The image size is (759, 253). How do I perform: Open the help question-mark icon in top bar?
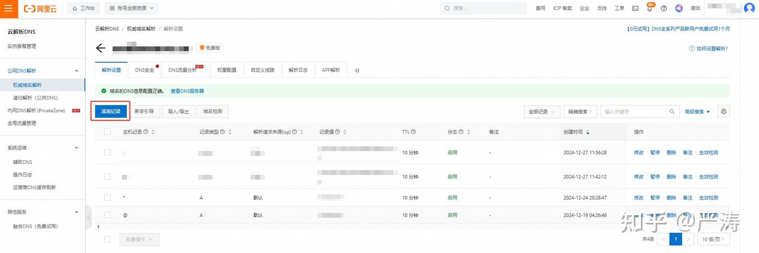(x=664, y=8)
